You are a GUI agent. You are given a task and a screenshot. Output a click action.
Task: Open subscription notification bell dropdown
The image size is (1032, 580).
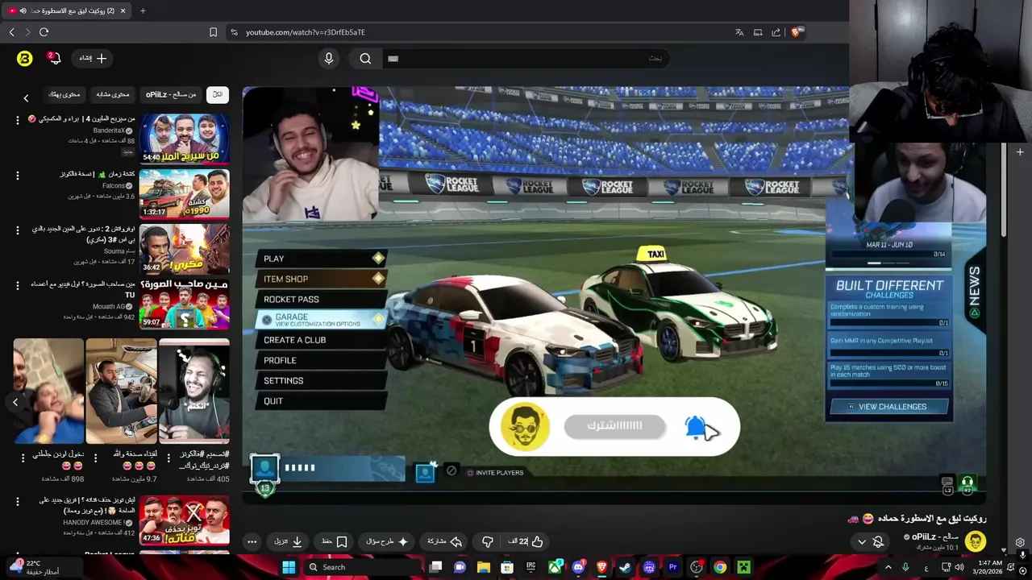pos(870,541)
